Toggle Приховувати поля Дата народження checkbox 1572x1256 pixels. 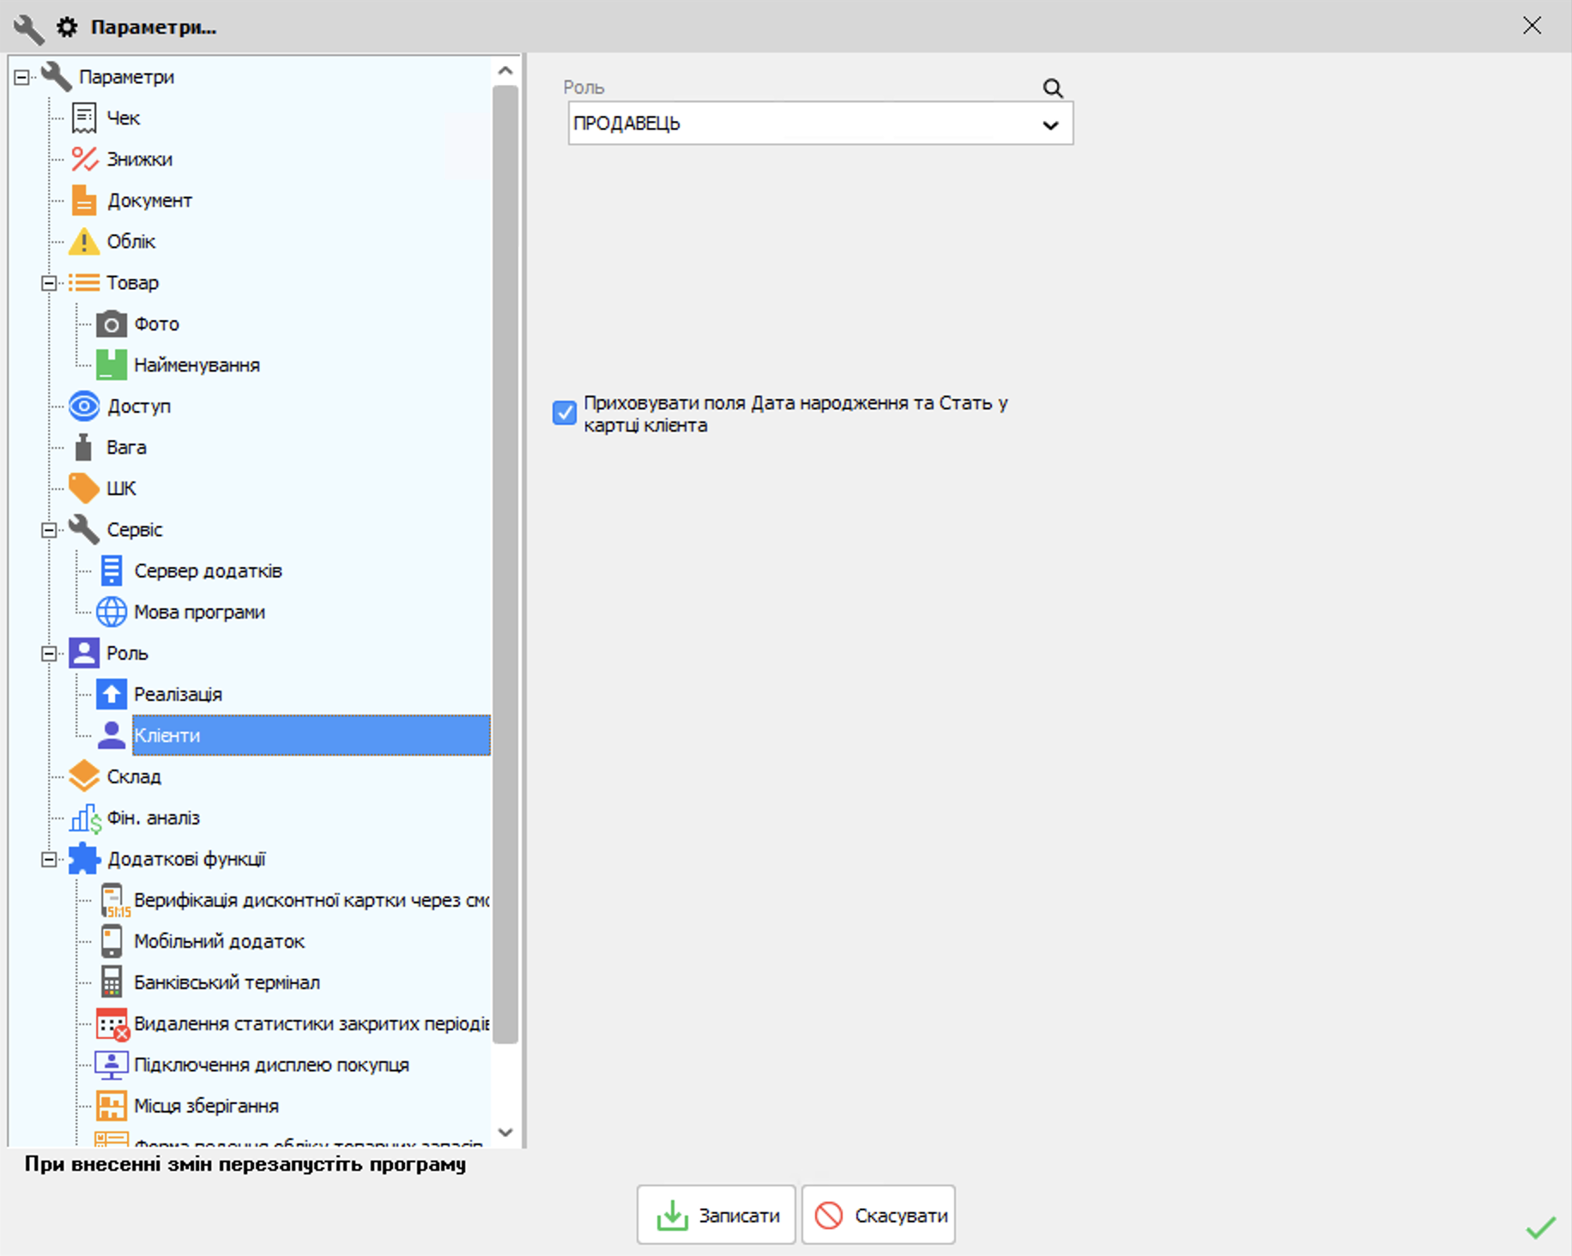pyautogui.click(x=565, y=413)
